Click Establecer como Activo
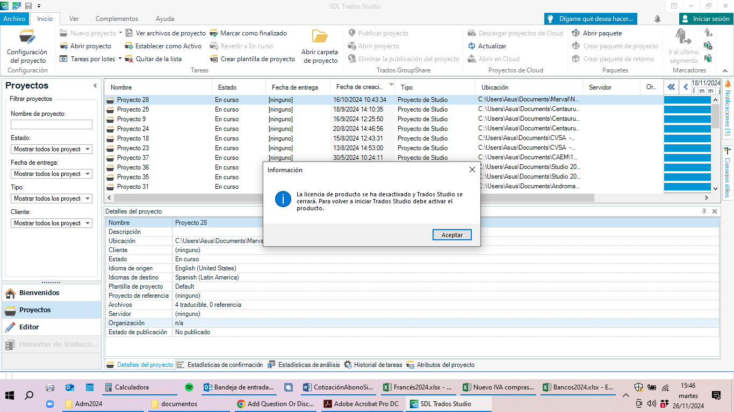 click(163, 46)
